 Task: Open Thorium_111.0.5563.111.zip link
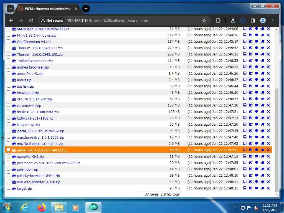tap(40, 48)
